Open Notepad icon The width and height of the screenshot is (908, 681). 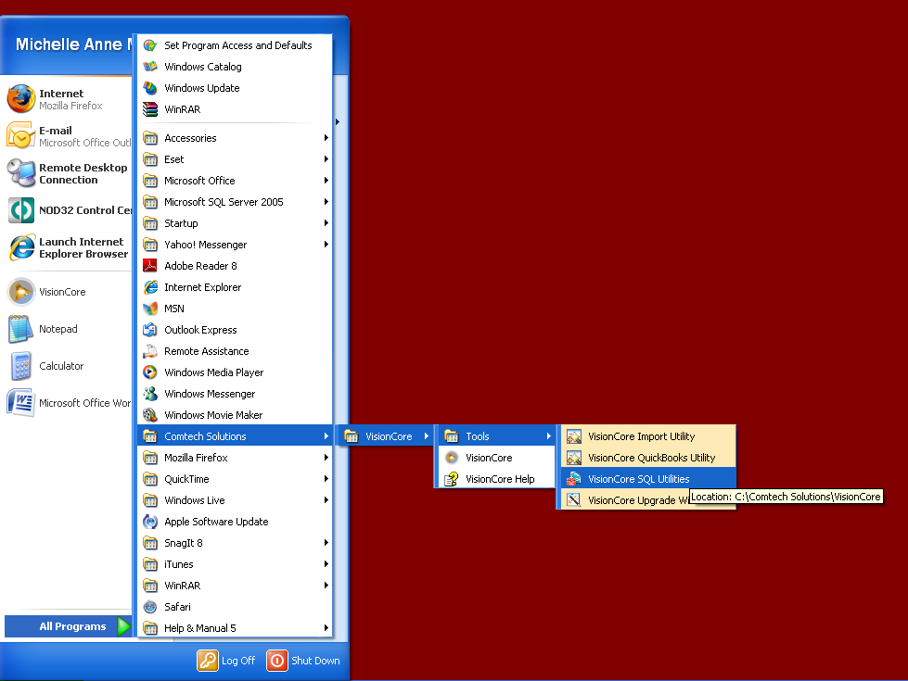20,329
